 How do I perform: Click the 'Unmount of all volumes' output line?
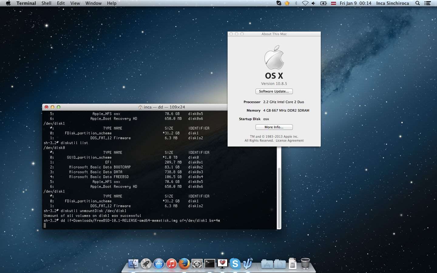(92, 216)
